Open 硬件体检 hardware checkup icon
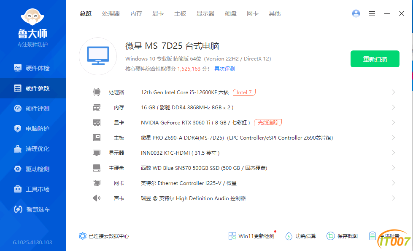 click(x=18, y=68)
